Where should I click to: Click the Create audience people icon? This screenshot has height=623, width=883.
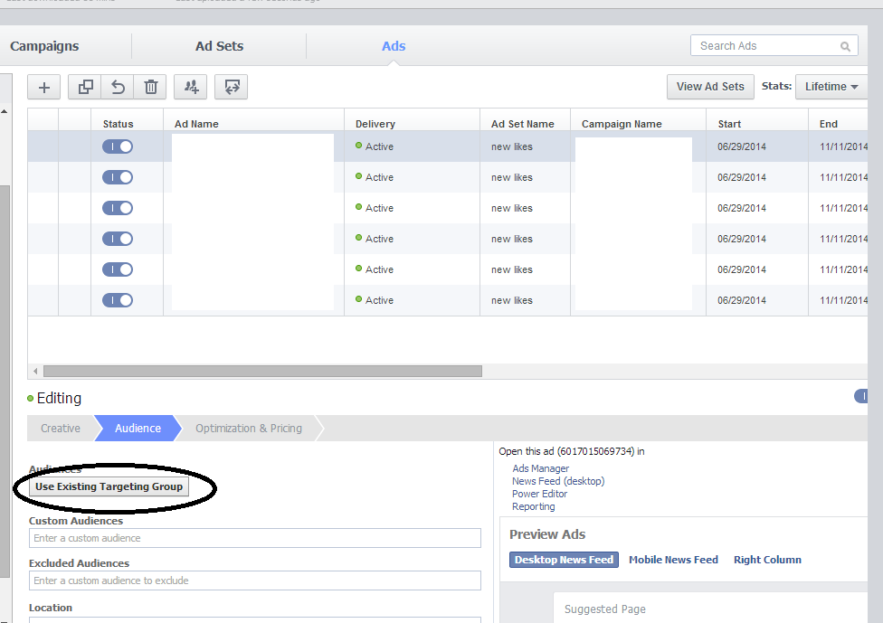(191, 87)
